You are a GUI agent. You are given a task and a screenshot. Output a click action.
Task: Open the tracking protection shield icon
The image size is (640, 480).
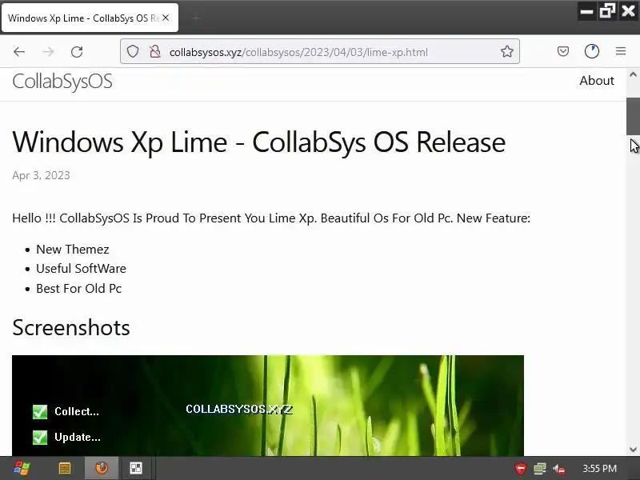[x=133, y=52]
